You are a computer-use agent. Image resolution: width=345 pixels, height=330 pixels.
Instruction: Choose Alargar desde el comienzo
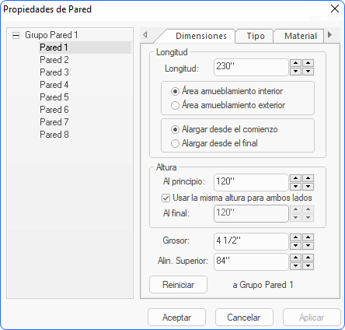tap(224, 129)
